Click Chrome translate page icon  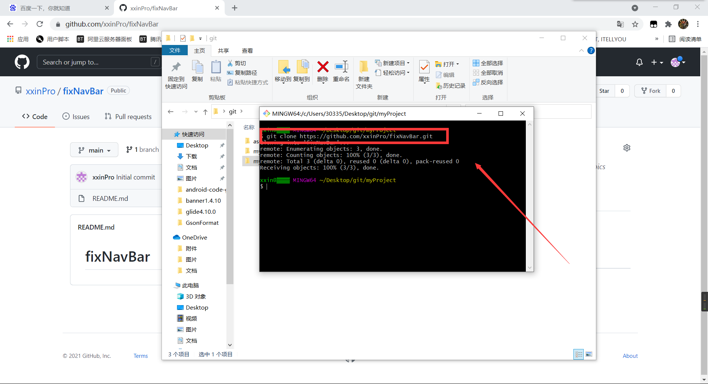coord(620,24)
